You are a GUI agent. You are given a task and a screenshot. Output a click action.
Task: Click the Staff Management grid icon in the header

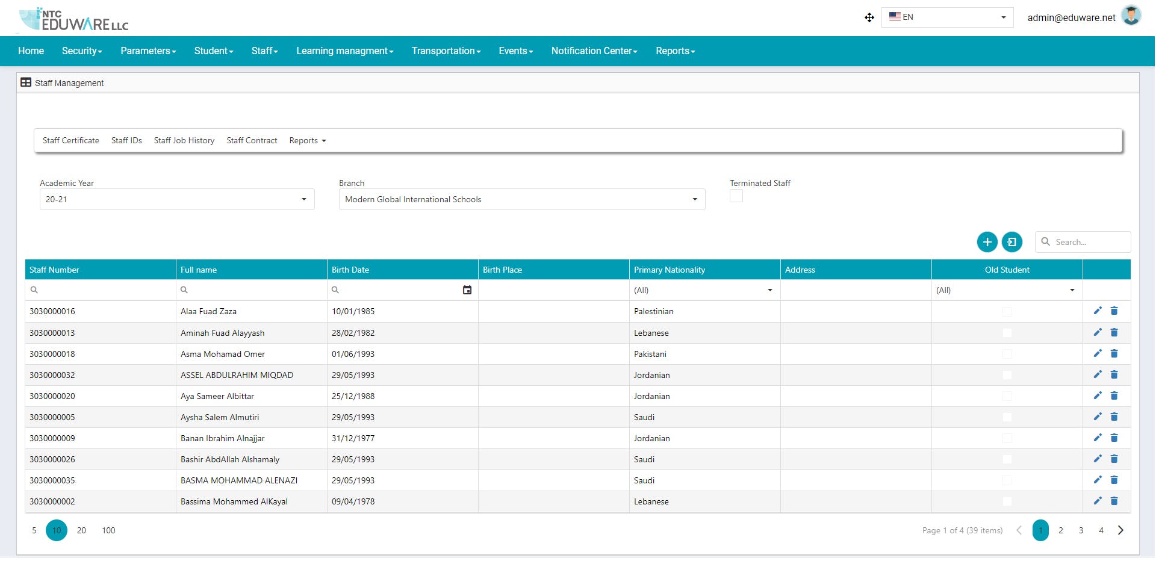tap(26, 82)
